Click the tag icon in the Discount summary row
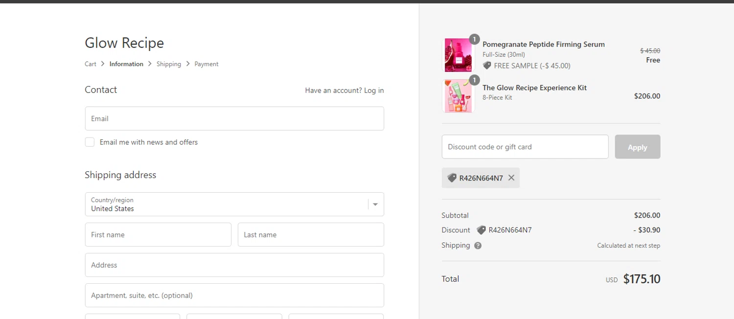Screen dimensions: 734x319 coord(481,230)
